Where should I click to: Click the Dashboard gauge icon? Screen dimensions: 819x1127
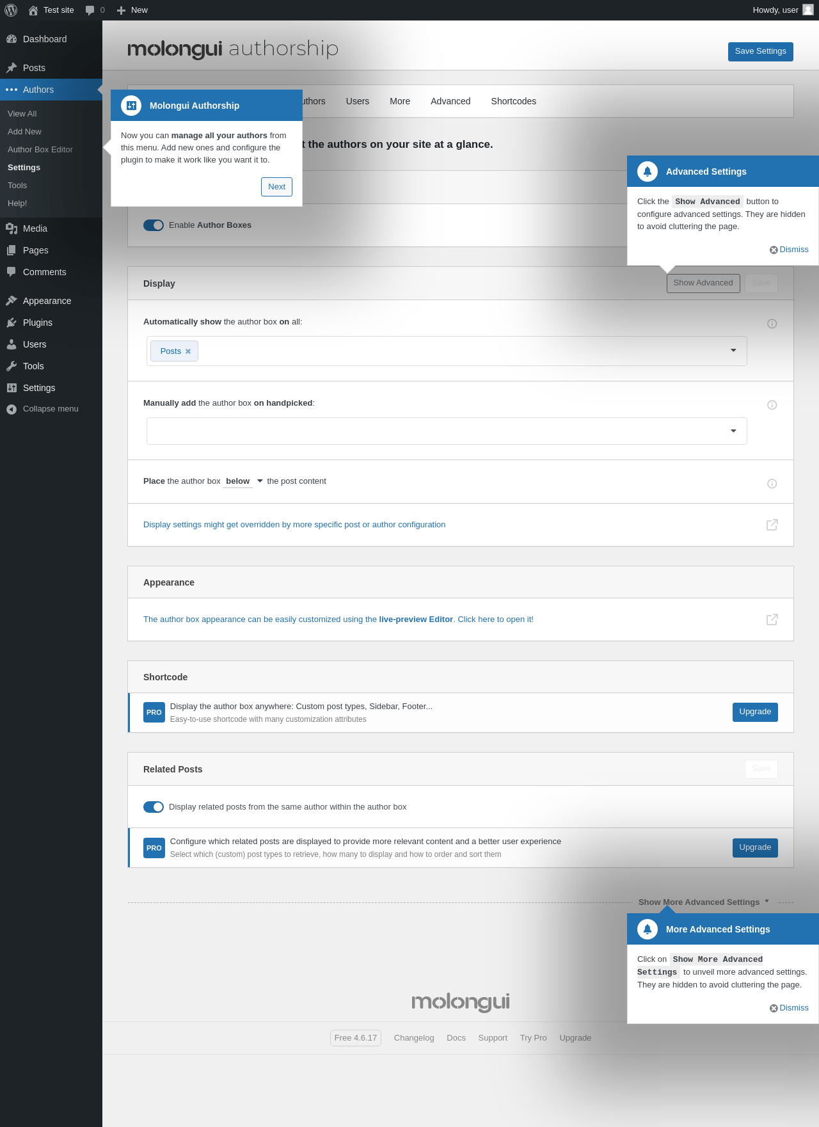pyautogui.click(x=12, y=39)
